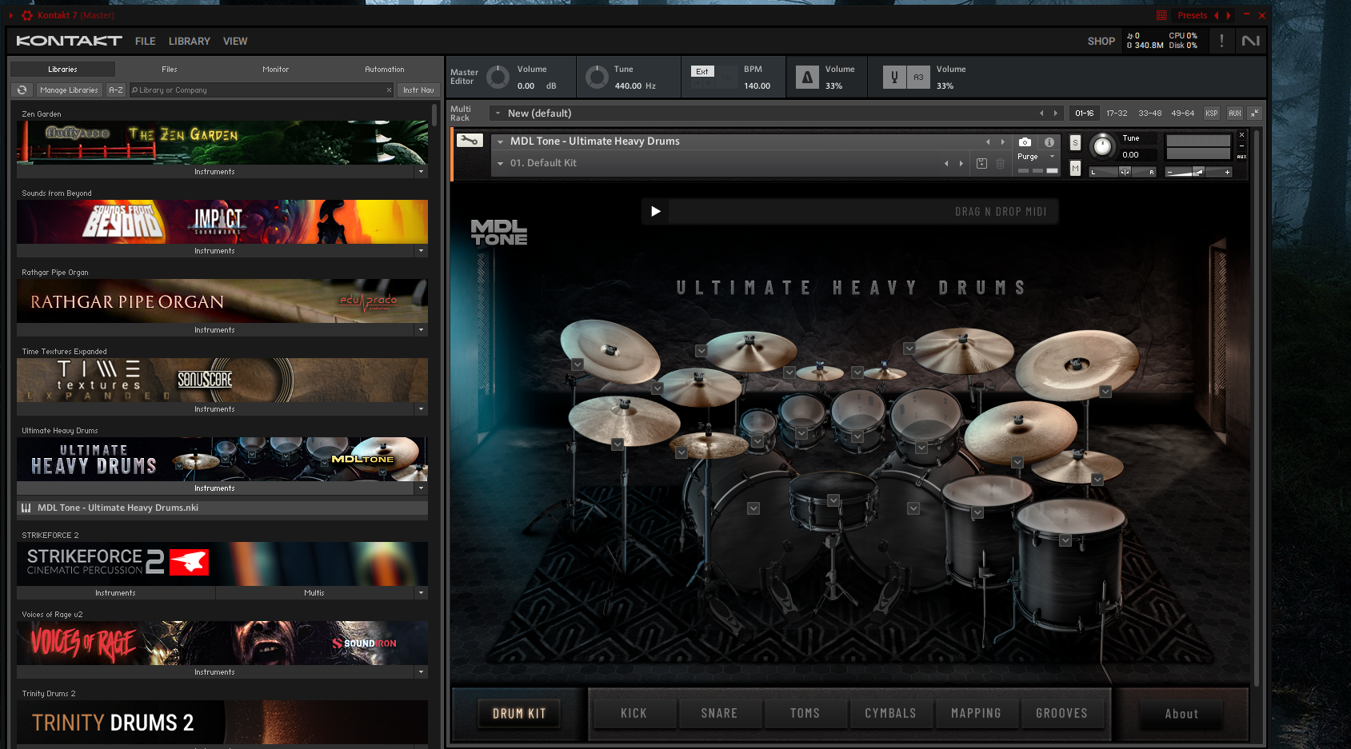Viewport: 1351px width, 749px height.
Task: Play the MIDI groove preview
Action: point(655,212)
